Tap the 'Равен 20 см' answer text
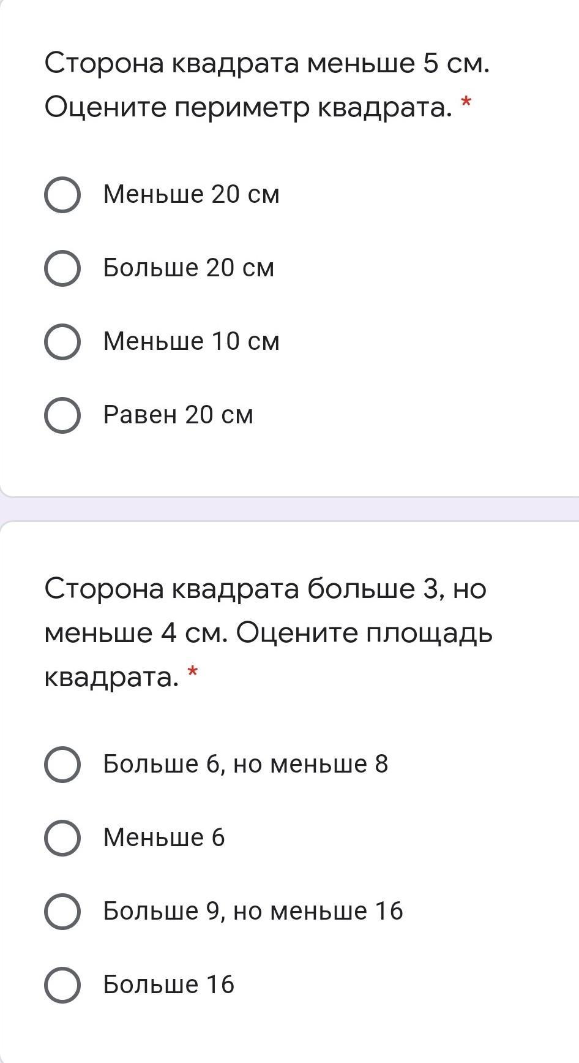 (x=177, y=415)
